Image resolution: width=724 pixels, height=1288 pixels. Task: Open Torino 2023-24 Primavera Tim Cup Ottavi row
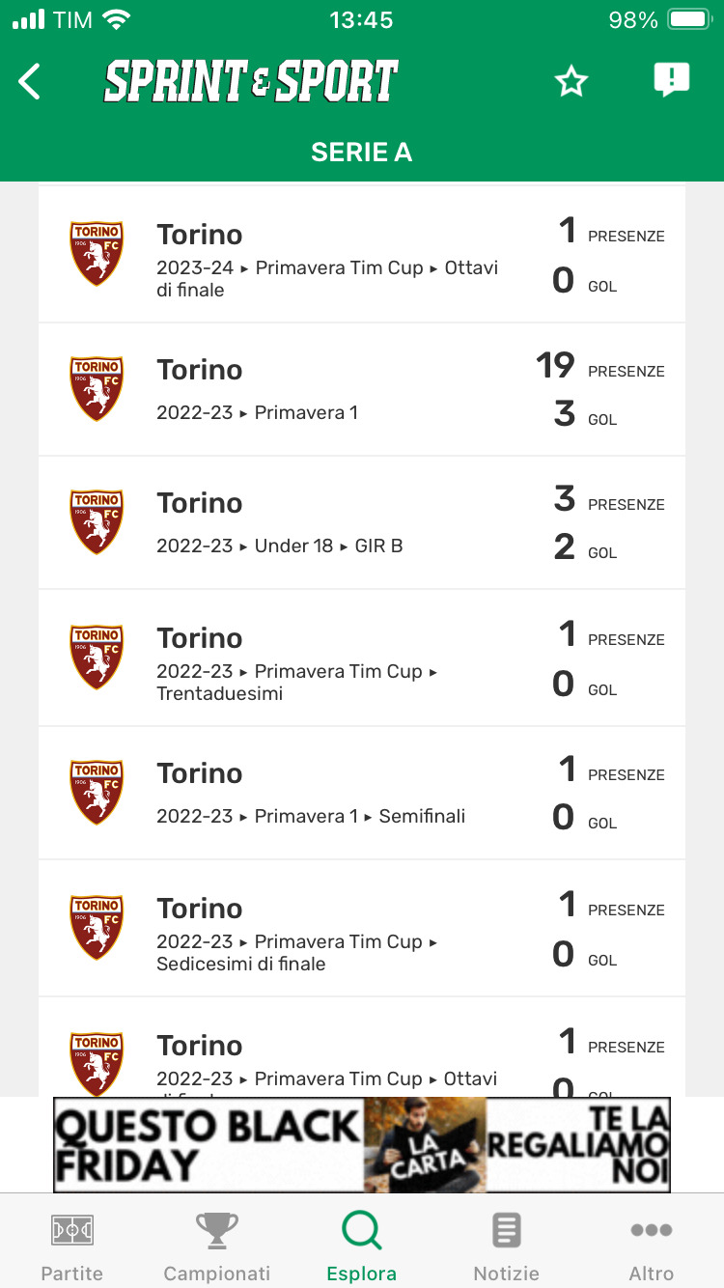pyautogui.click(x=362, y=255)
